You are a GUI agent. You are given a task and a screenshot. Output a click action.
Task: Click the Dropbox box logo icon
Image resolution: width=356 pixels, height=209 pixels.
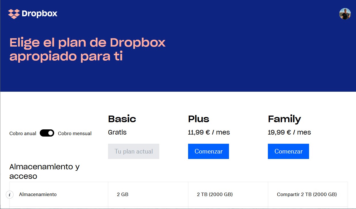[x=14, y=14]
